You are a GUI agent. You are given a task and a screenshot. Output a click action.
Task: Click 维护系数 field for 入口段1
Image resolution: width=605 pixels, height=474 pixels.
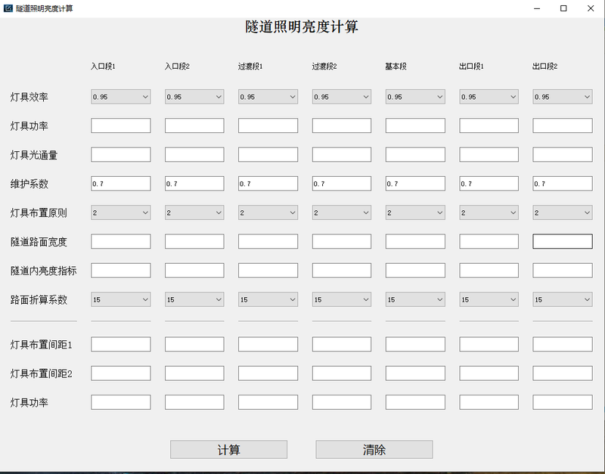coord(121,184)
